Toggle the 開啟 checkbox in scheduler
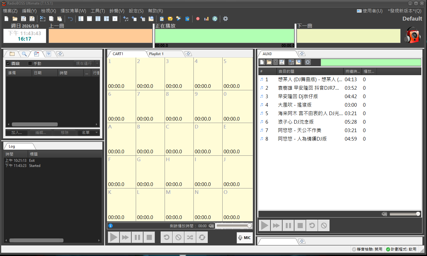 pyautogui.click(x=8, y=63)
